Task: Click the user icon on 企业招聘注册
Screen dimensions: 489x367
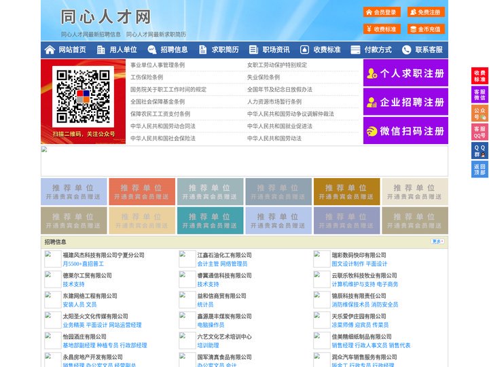Action: 372,102
